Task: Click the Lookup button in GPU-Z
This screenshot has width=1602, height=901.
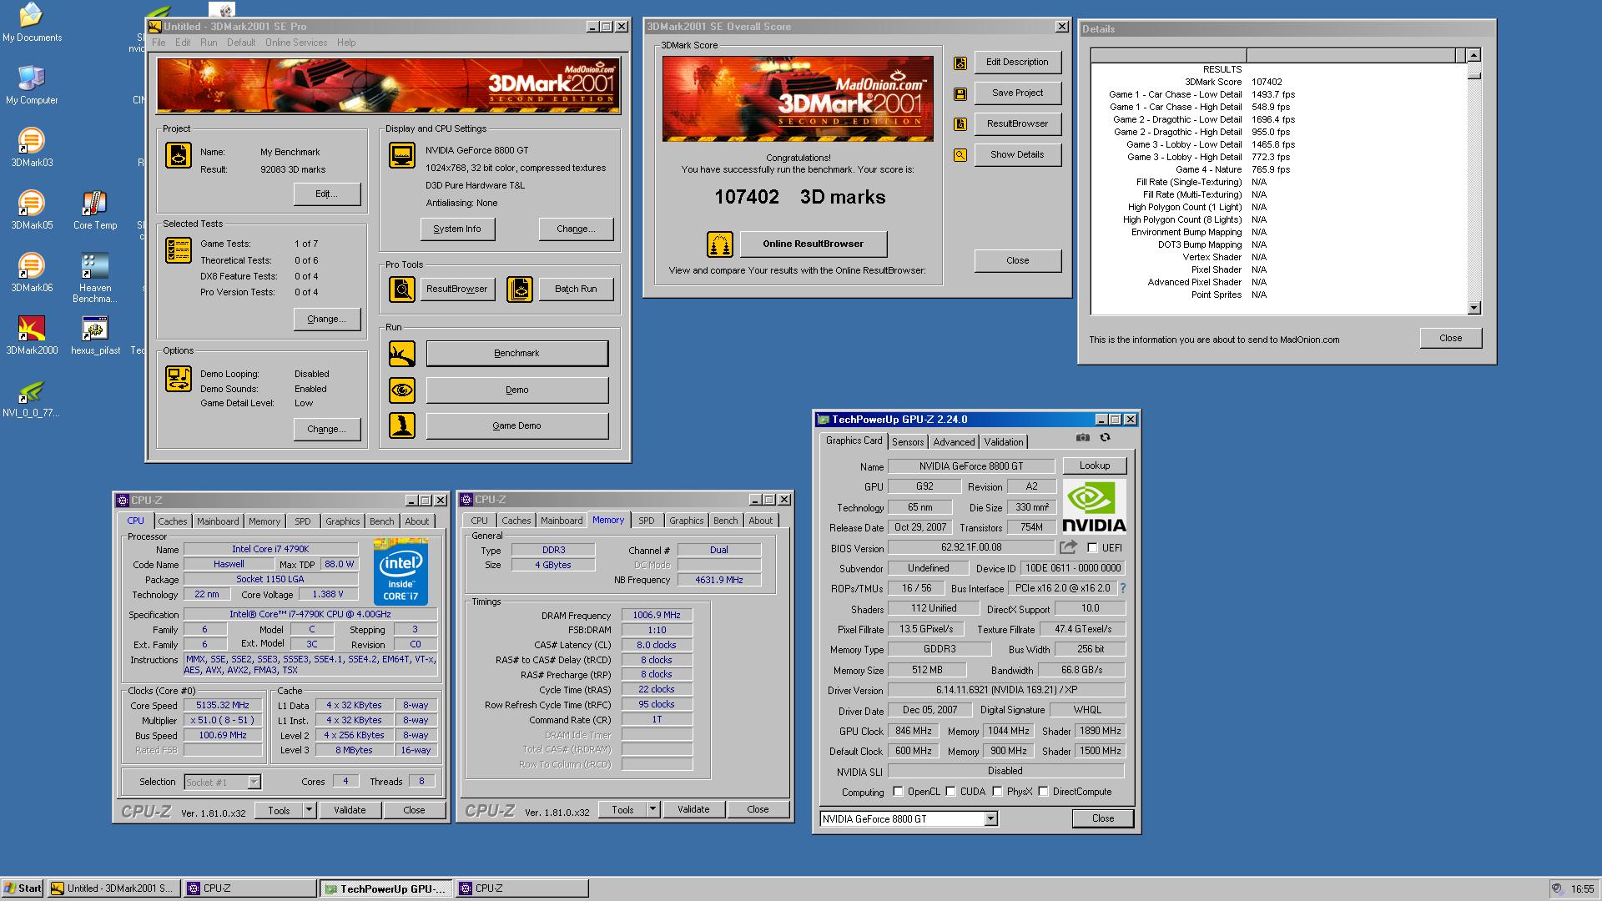Action: coord(1095,466)
